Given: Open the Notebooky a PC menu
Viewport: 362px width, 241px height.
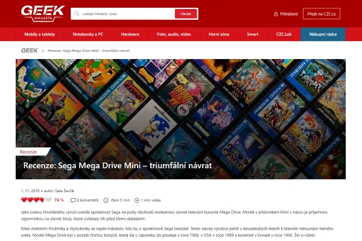Looking at the screenshot, I should [x=88, y=34].
